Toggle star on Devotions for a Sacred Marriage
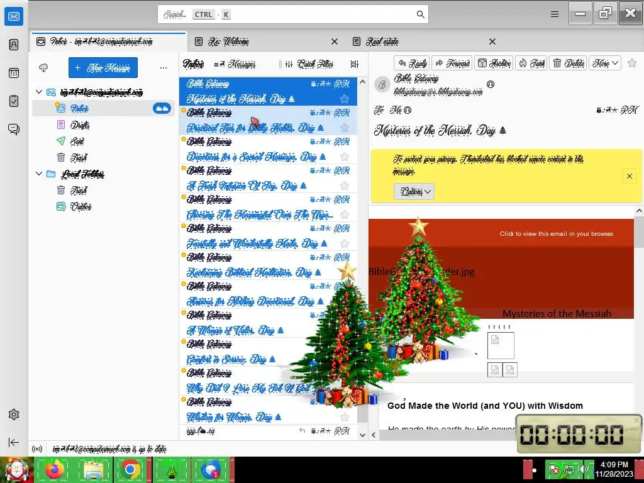 (x=345, y=157)
